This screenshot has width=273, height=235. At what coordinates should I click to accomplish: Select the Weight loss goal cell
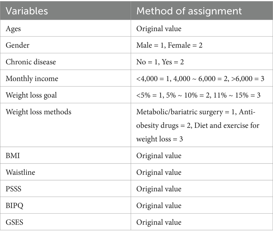point(31,95)
